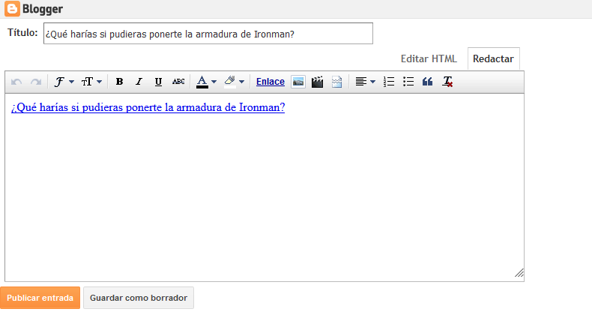Click Guardar como borrador button

click(x=139, y=298)
